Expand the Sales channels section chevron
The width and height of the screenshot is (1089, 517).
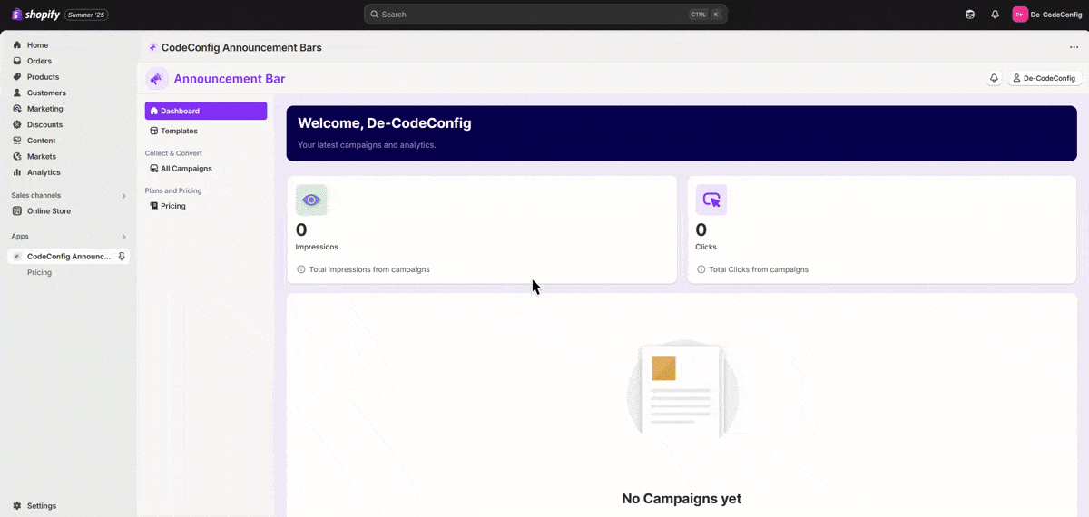point(124,196)
